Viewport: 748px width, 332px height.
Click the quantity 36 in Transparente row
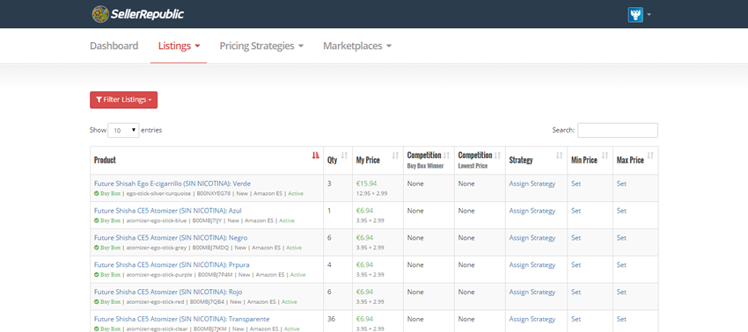[331, 319]
